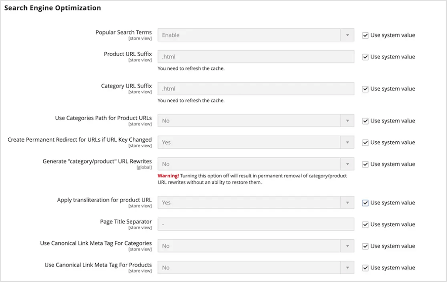The height and width of the screenshot is (282, 447).
Task: Uncheck Use system value for Category URL Suffix
Action: (x=365, y=89)
